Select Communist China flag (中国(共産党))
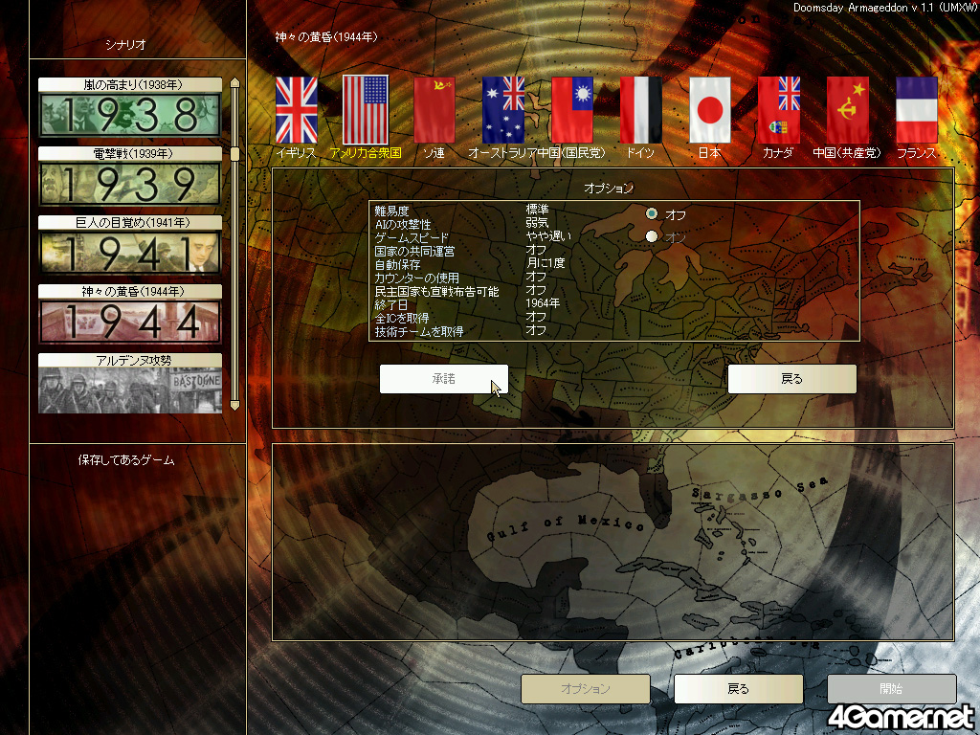The image size is (980, 735). coord(848,111)
